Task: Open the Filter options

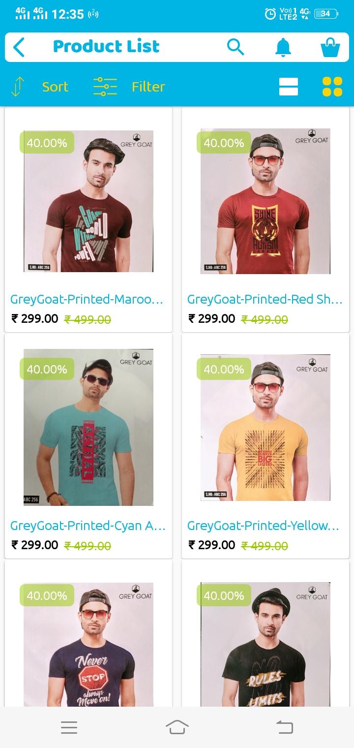Action: pyautogui.click(x=148, y=87)
